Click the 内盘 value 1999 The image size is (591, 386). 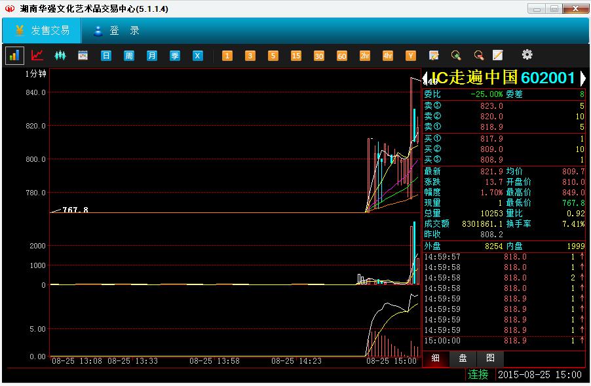pyautogui.click(x=576, y=246)
